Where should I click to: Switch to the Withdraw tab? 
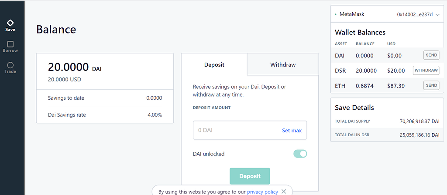pyautogui.click(x=283, y=65)
